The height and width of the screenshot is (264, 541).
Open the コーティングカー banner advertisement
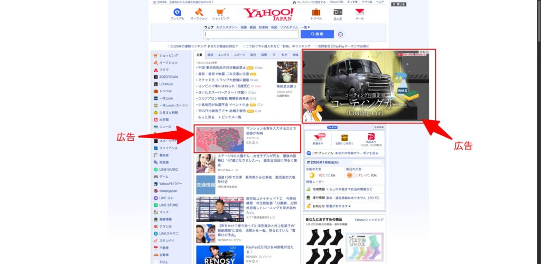pos(369,86)
